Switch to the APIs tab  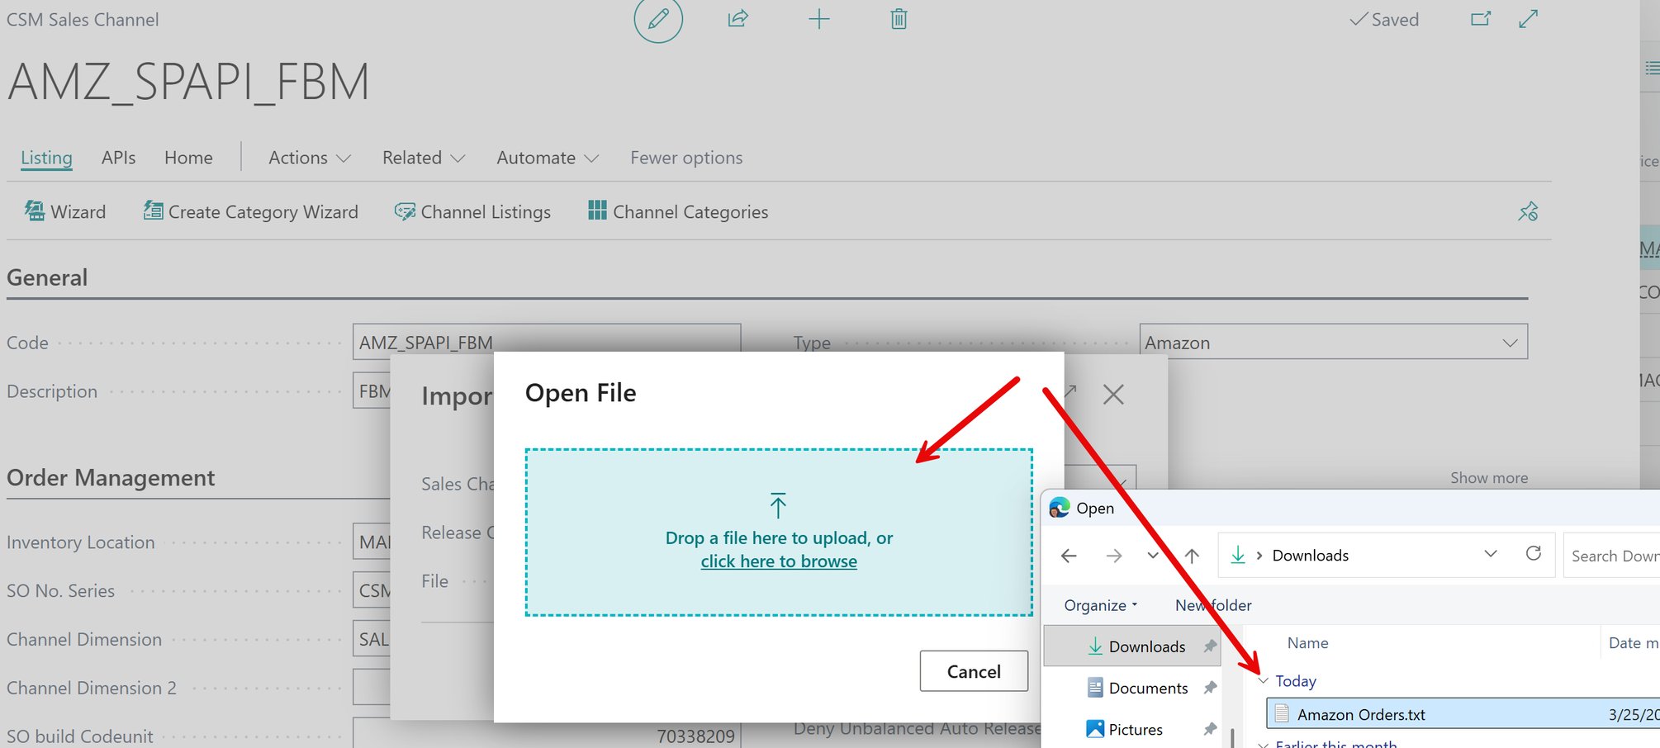(x=118, y=158)
